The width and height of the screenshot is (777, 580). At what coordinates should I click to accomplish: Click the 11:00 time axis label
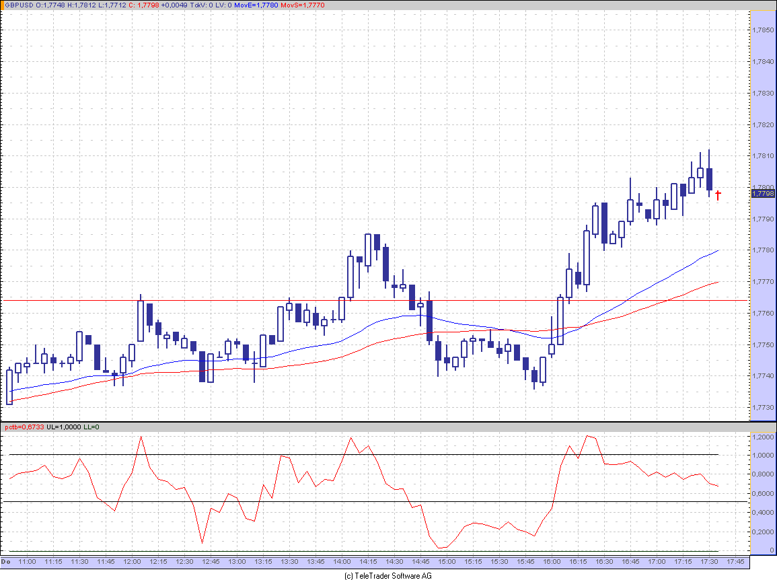[27, 561]
